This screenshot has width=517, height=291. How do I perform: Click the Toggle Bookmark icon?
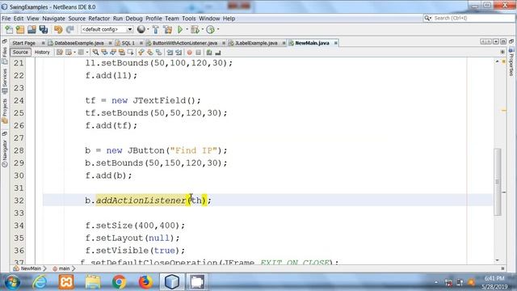(159, 52)
